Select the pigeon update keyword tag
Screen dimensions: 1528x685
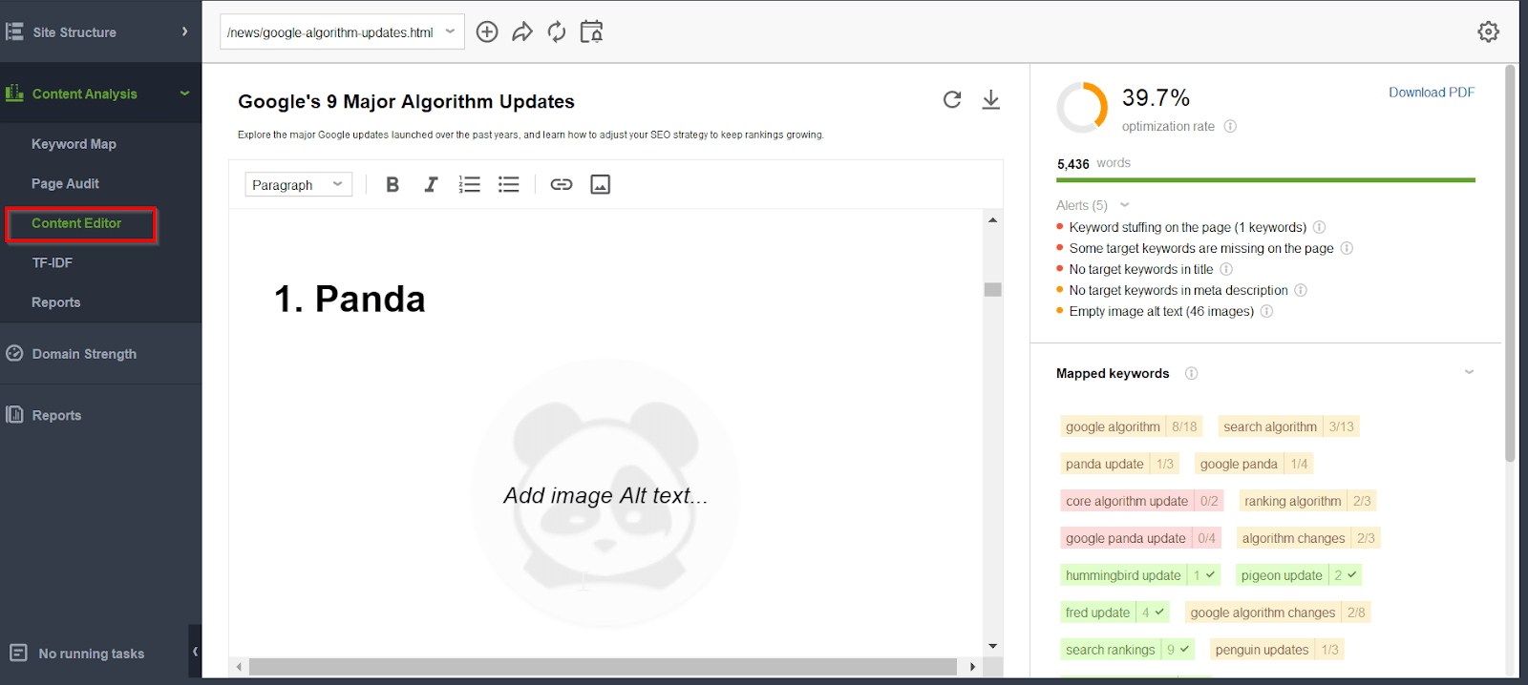coord(1299,575)
